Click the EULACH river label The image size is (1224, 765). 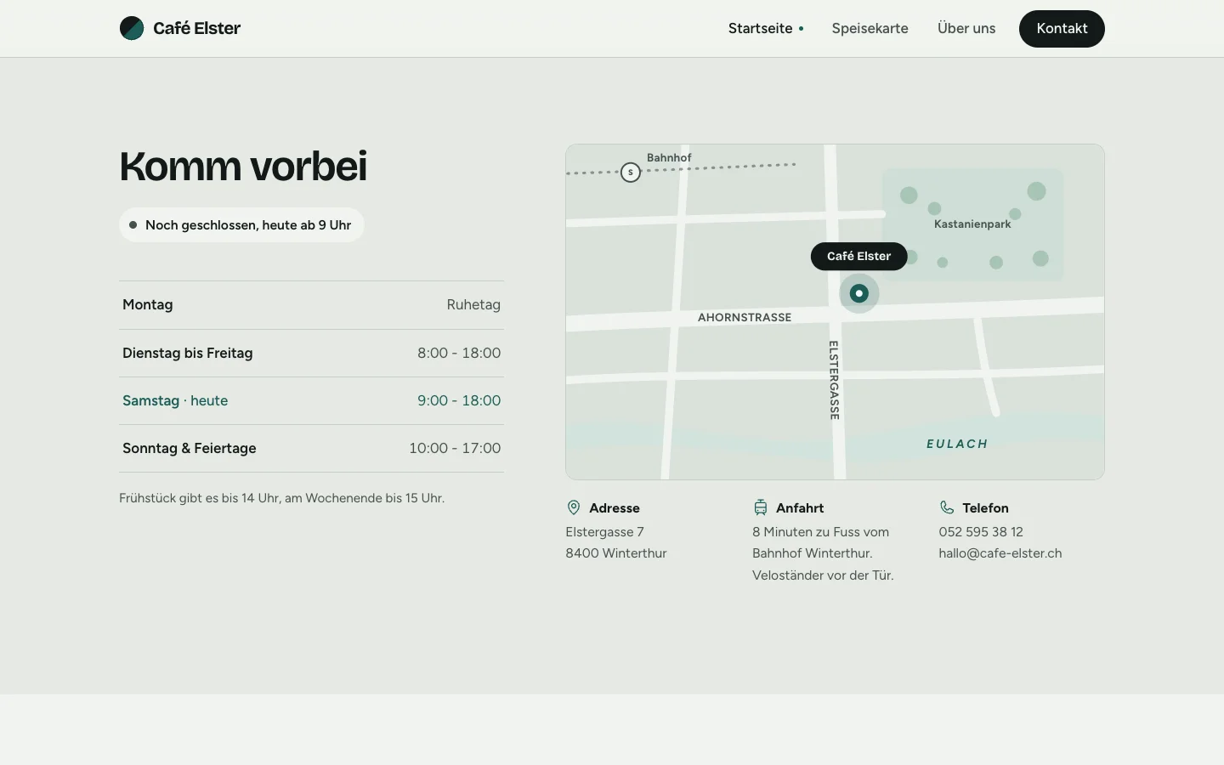pos(957,444)
